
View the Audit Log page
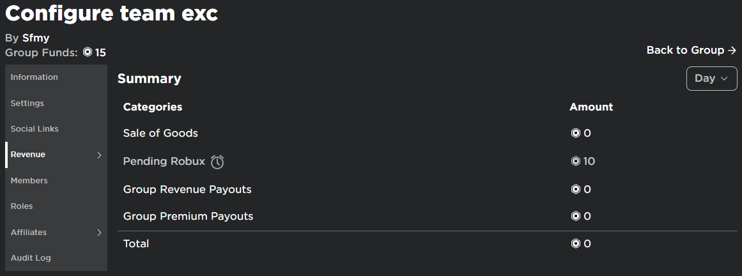56,258
